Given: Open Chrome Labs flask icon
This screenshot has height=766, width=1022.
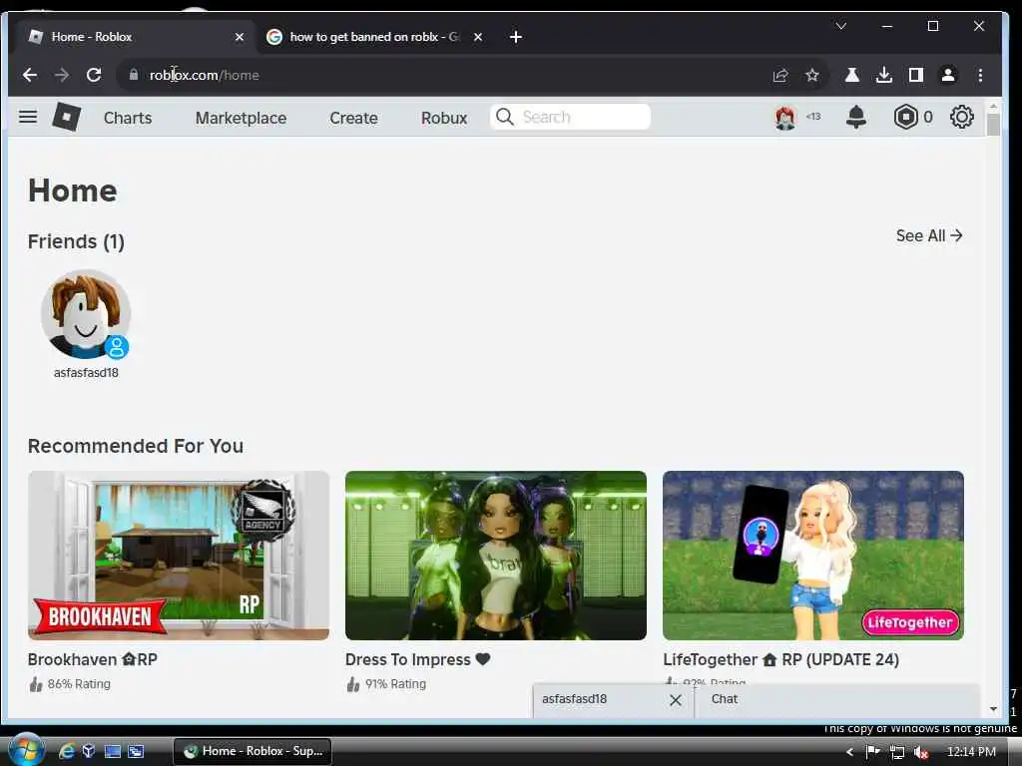Looking at the screenshot, I should click(852, 75).
